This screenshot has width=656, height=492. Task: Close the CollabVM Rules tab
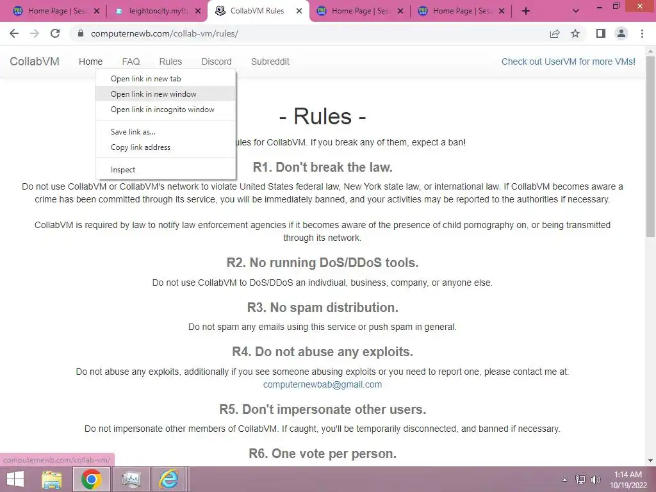(x=299, y=11)
